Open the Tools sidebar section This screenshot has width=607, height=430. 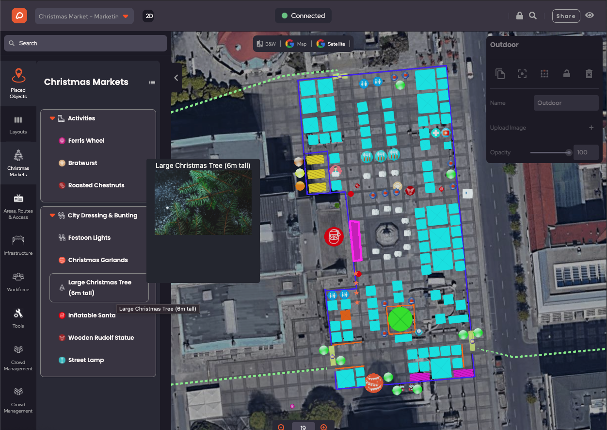pyautogui.click(x=18, y=318)
